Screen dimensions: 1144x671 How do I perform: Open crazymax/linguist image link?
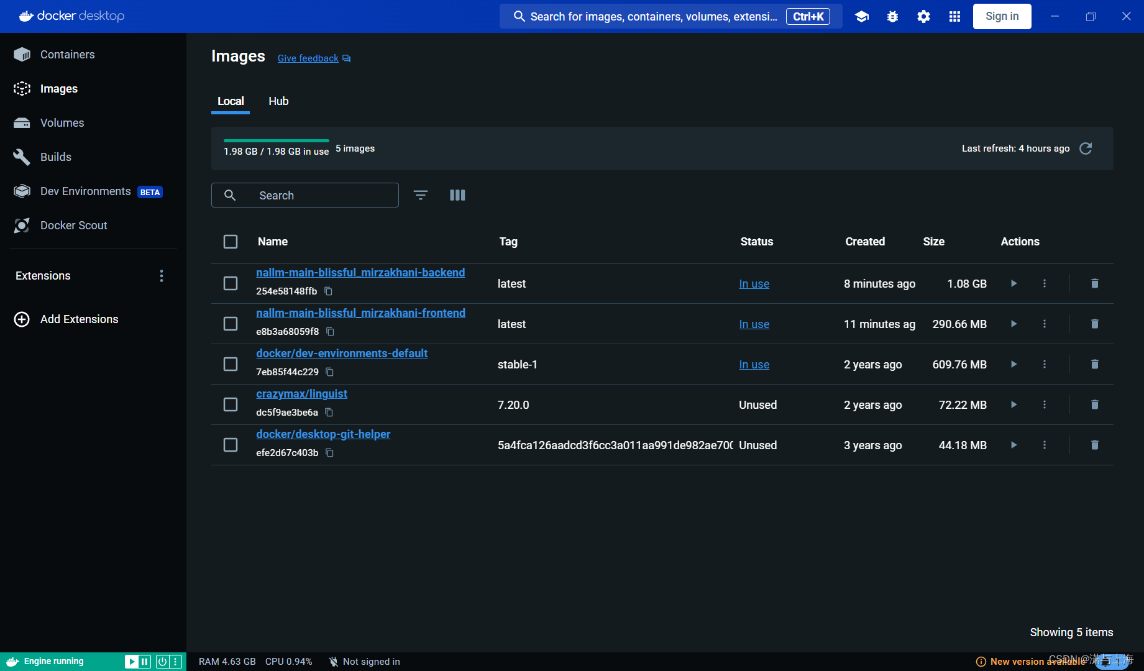point(302,394)
